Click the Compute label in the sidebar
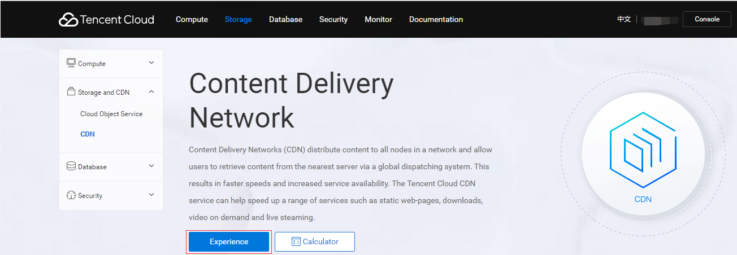 point(92,64)
